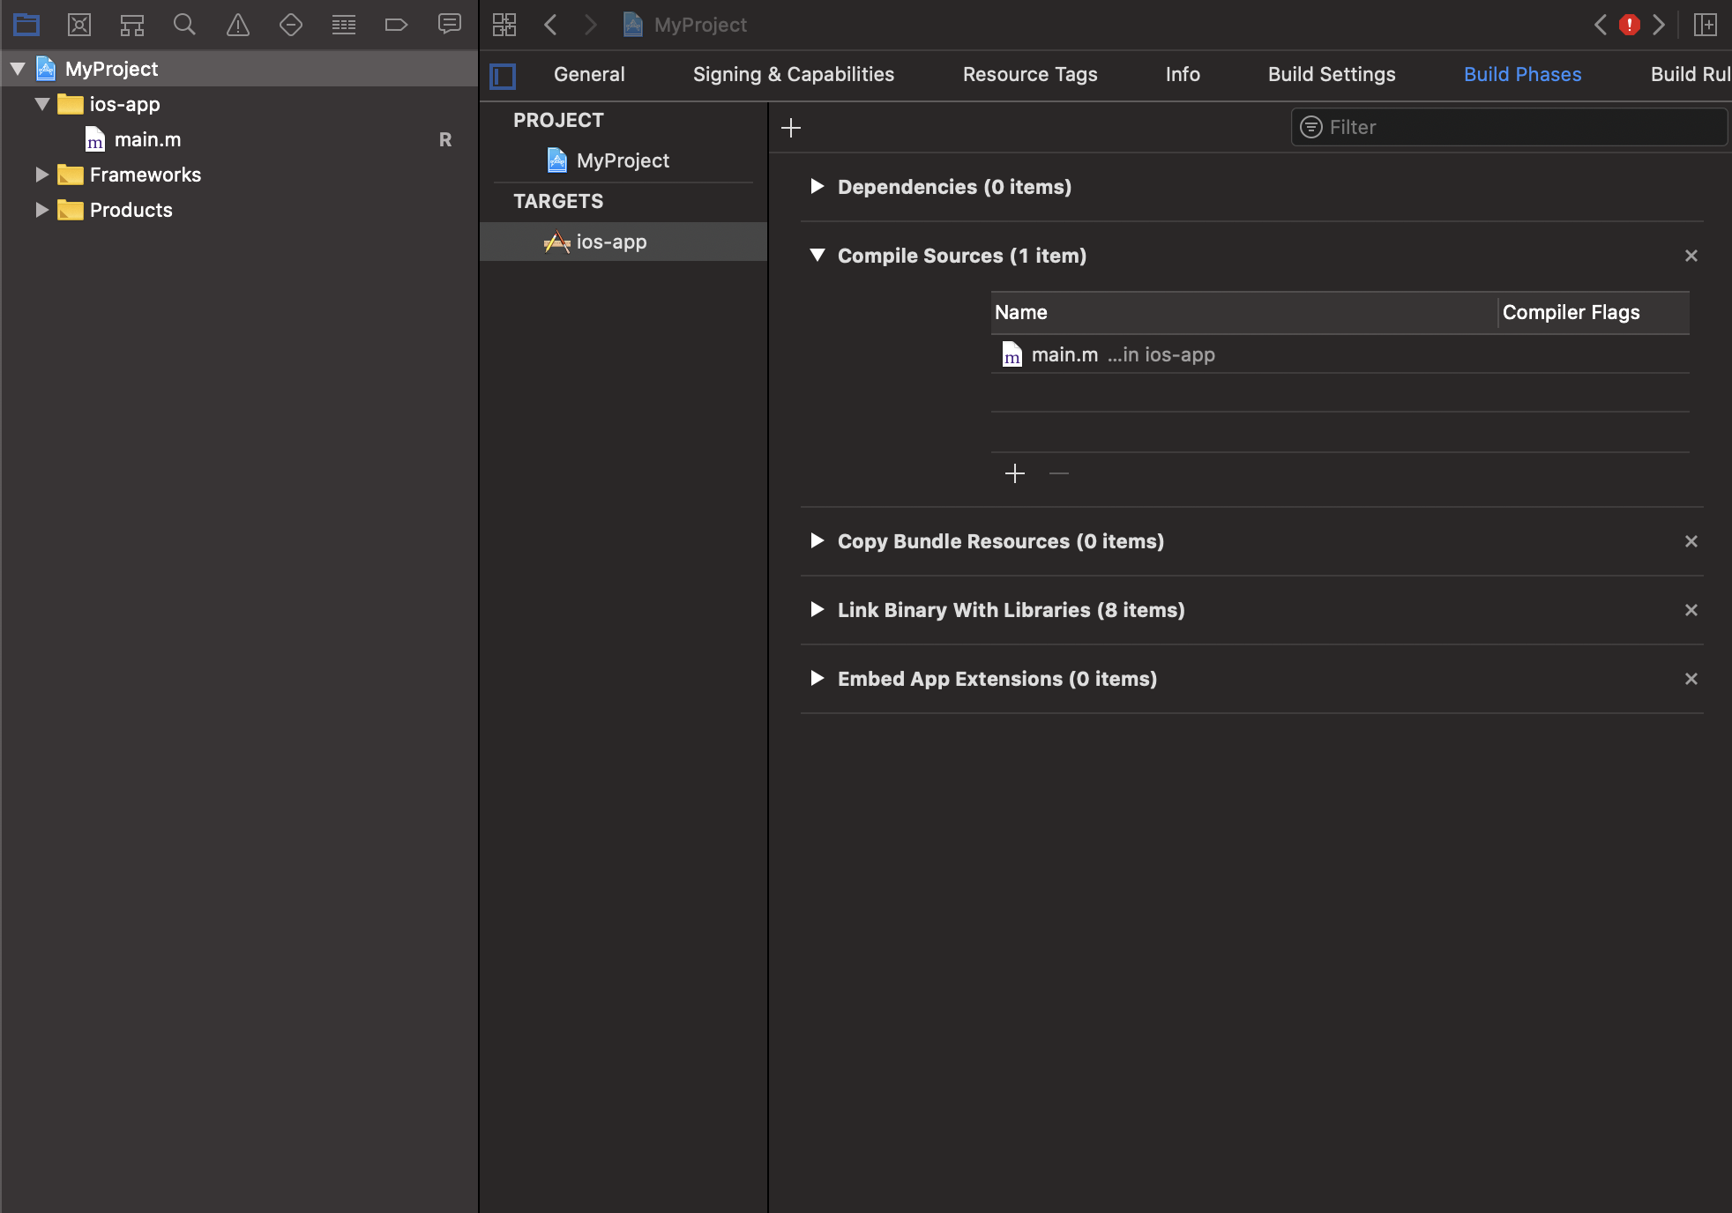Open the Symbol navigator hierarchy icon
The width and height of the screenshot is (1732, 1213).
(132, 25)
